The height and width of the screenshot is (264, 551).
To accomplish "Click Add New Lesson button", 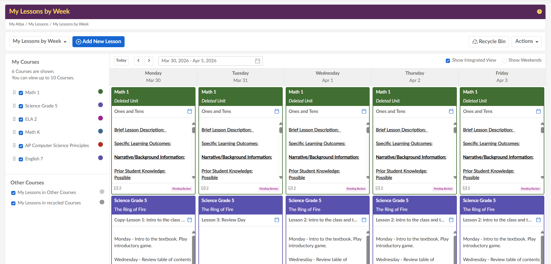I will 98,41.
